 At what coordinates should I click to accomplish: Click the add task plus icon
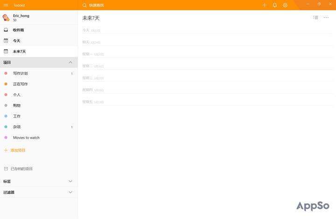[265, 5]
